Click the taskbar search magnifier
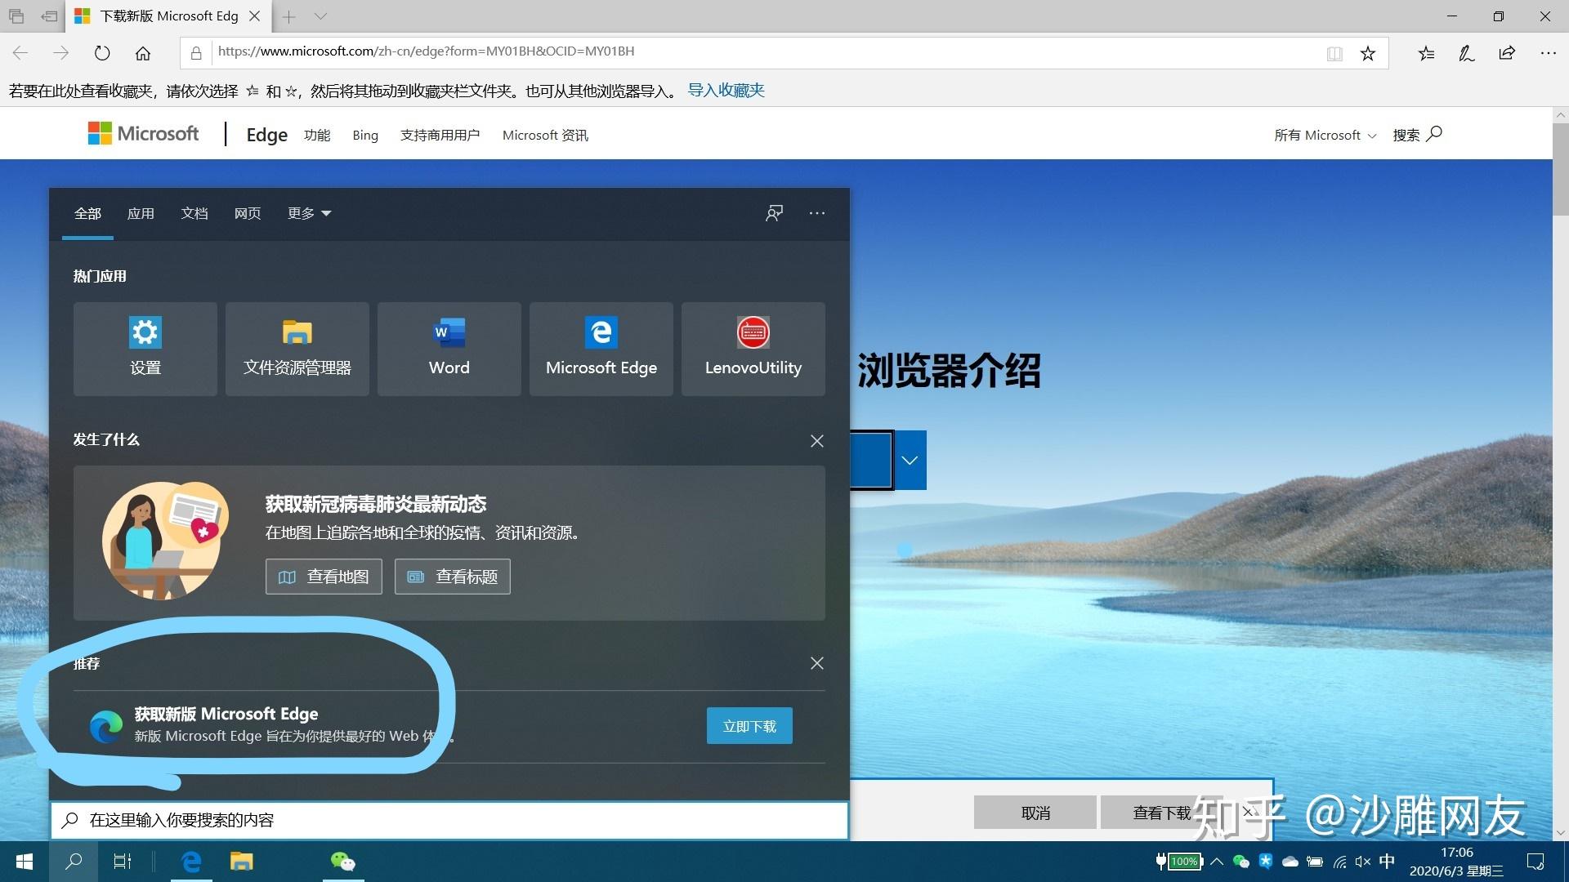Screen dimensions: 1569x882 coord(74,862)
